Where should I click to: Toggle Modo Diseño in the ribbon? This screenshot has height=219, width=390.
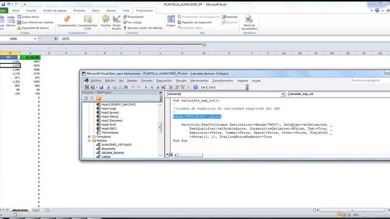coord(116,23)
